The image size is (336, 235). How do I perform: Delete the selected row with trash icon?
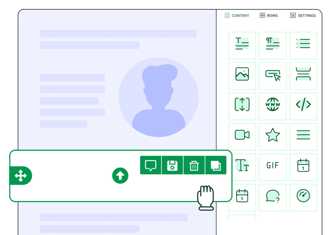tap(194, 165)
